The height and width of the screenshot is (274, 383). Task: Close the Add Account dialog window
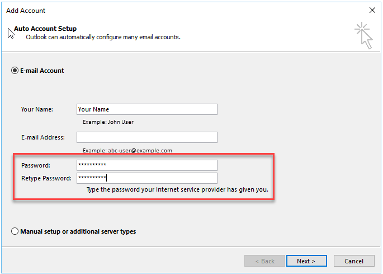[372, 10]
